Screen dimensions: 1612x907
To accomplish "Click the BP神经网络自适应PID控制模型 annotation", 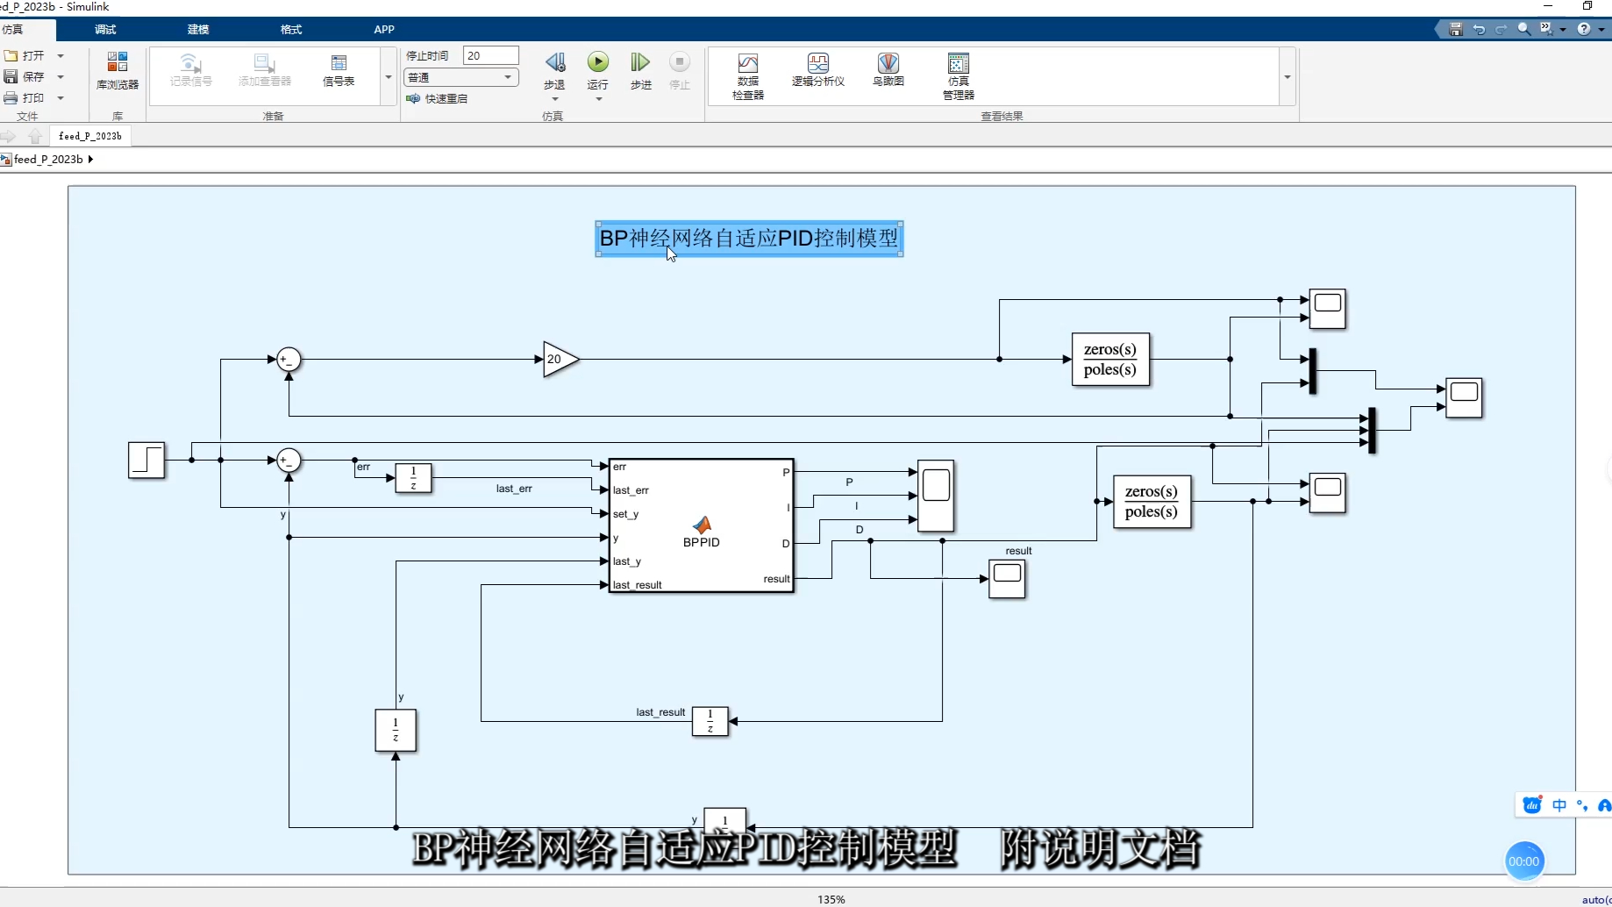I will [x=749, y=239].
